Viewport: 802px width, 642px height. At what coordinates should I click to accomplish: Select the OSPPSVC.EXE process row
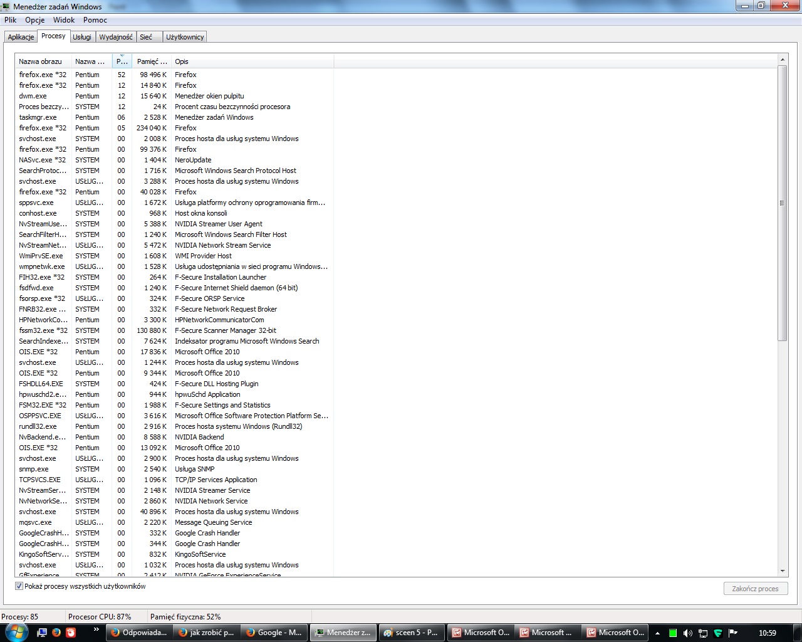pos(174,416)
